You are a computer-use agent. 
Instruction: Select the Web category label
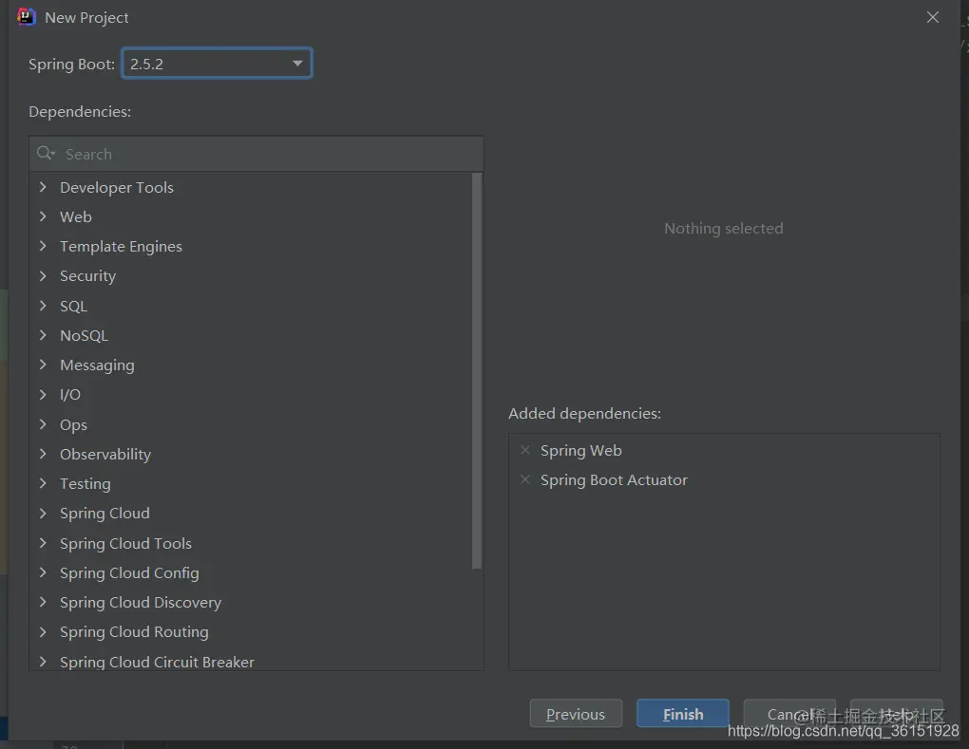75,216
